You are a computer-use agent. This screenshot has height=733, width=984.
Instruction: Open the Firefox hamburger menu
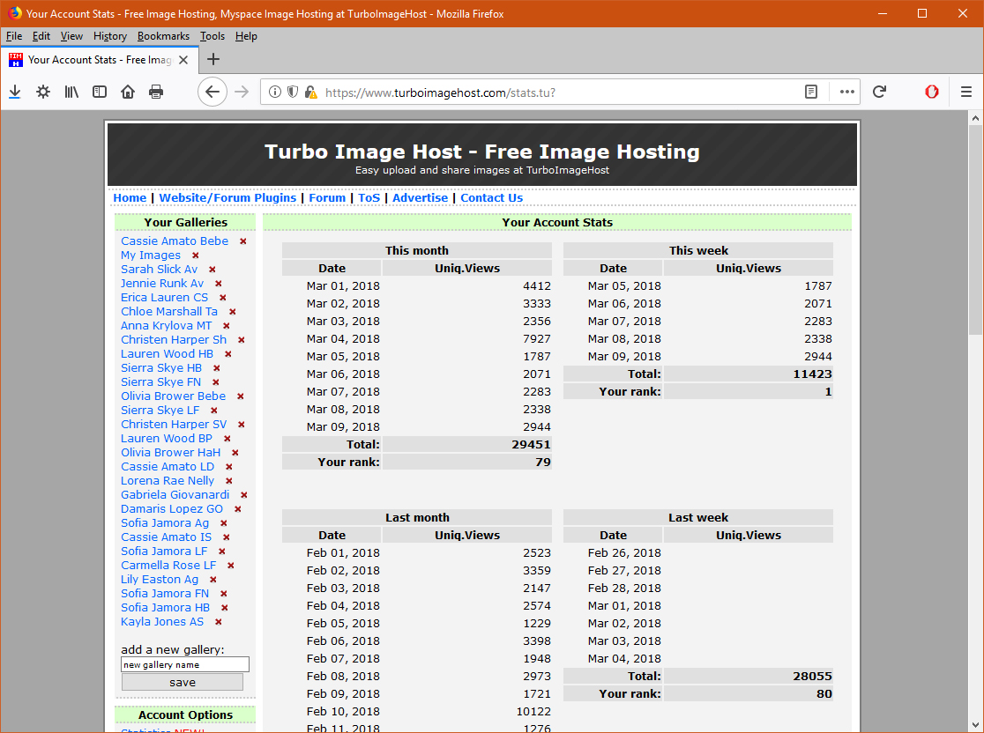pyautogui.click(x=966, y=92)
